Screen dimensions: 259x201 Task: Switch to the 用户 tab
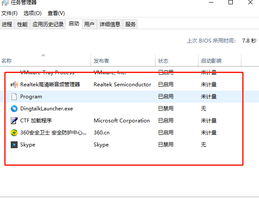89,24
